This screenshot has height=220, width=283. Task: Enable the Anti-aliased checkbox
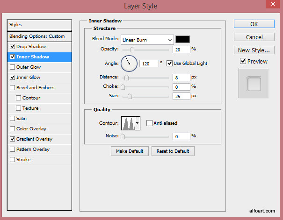149,123
